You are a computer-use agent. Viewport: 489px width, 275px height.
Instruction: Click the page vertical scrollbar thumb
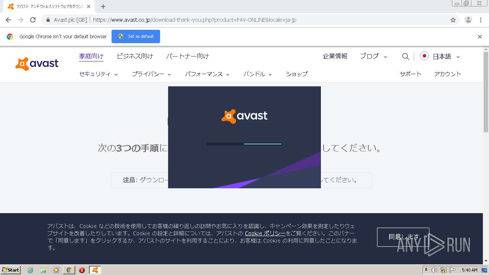[486, 92]
